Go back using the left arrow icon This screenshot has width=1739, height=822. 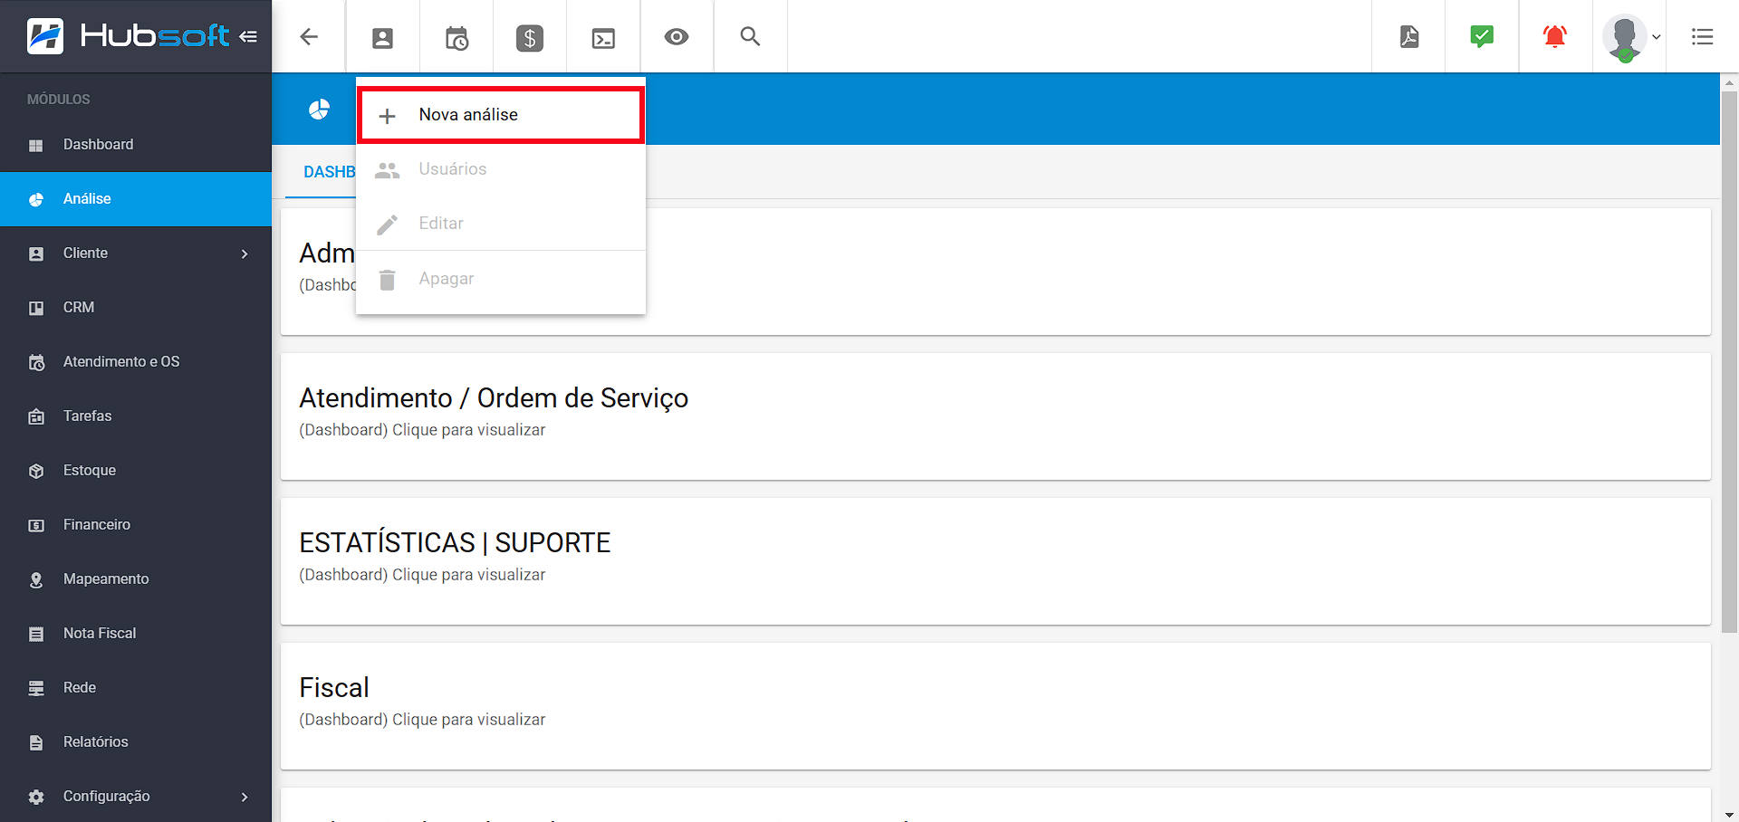[x=309, y=36]
